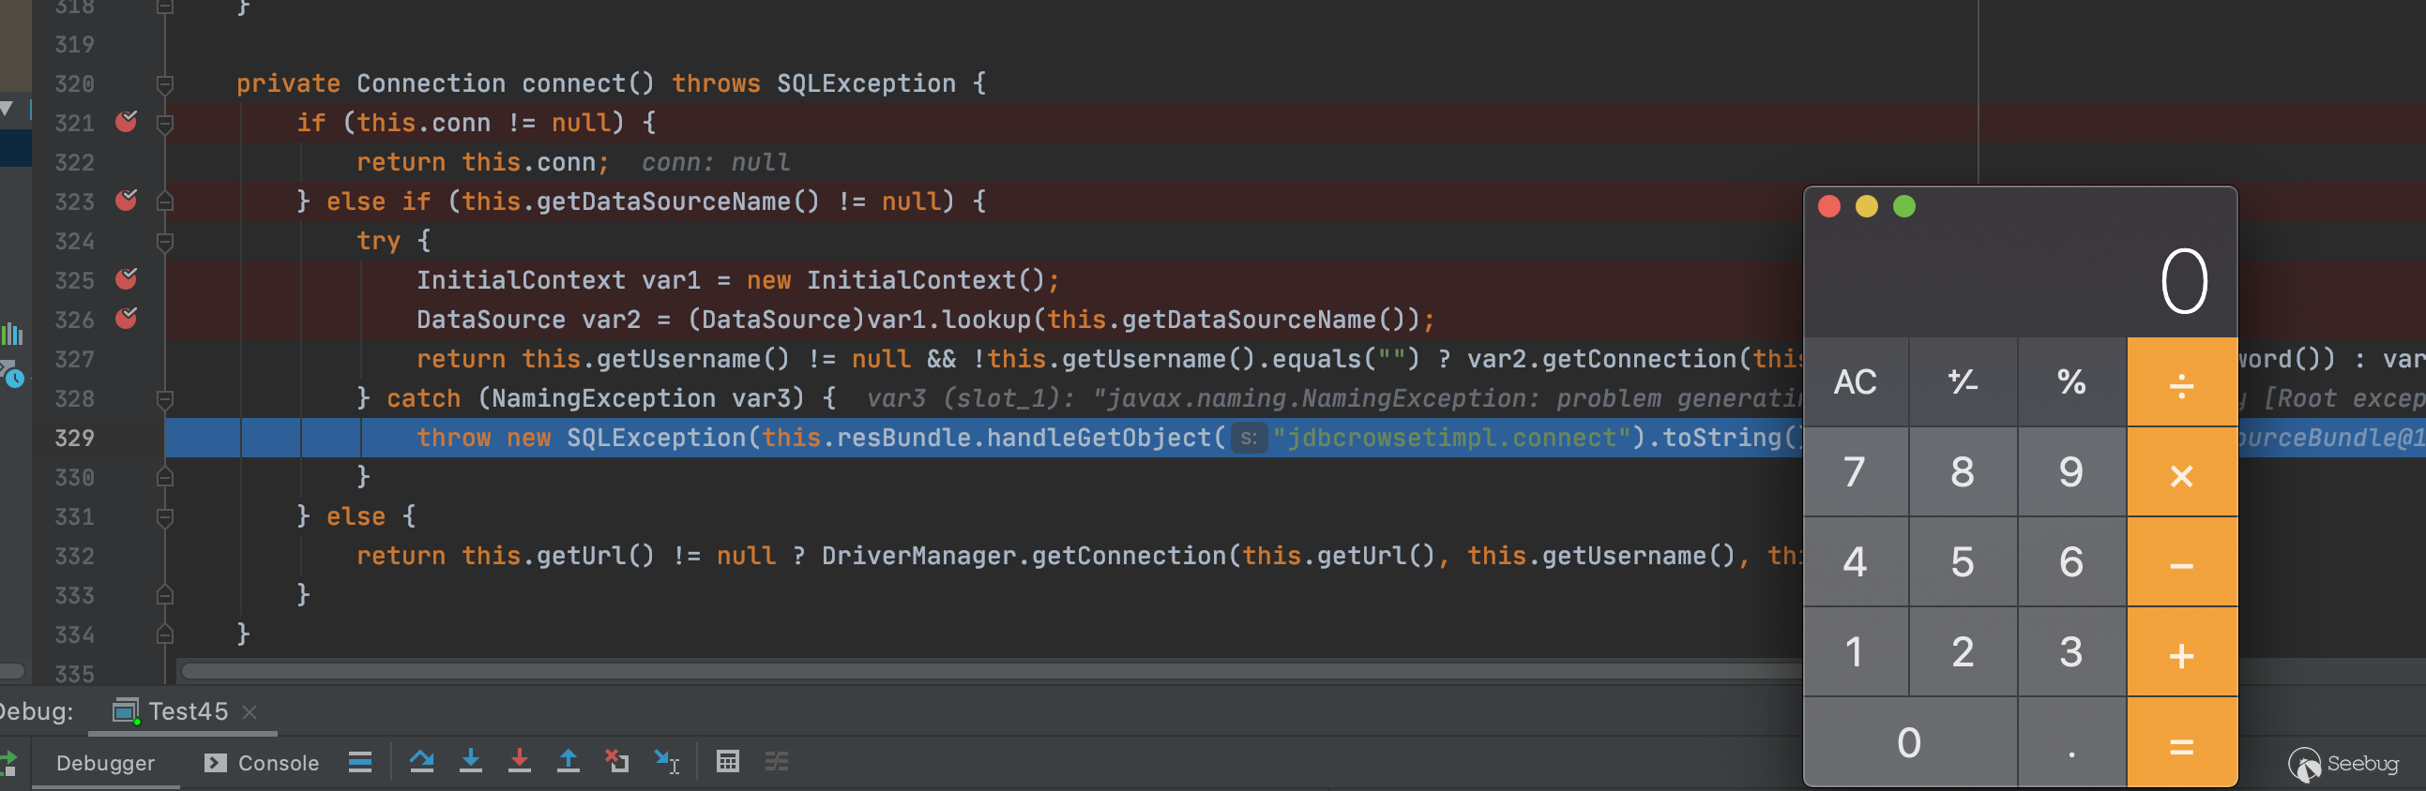Screen dimensions: 2426x791
Task: Click the red Force Step Into icon
Action: coord(519,761)
